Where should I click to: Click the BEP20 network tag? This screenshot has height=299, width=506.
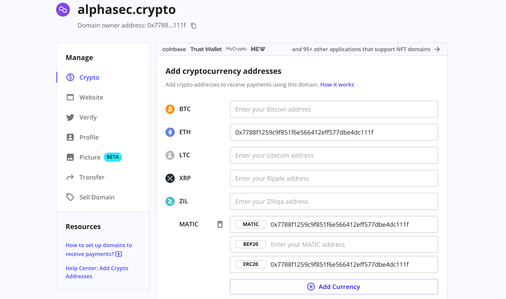click(250, 244)
